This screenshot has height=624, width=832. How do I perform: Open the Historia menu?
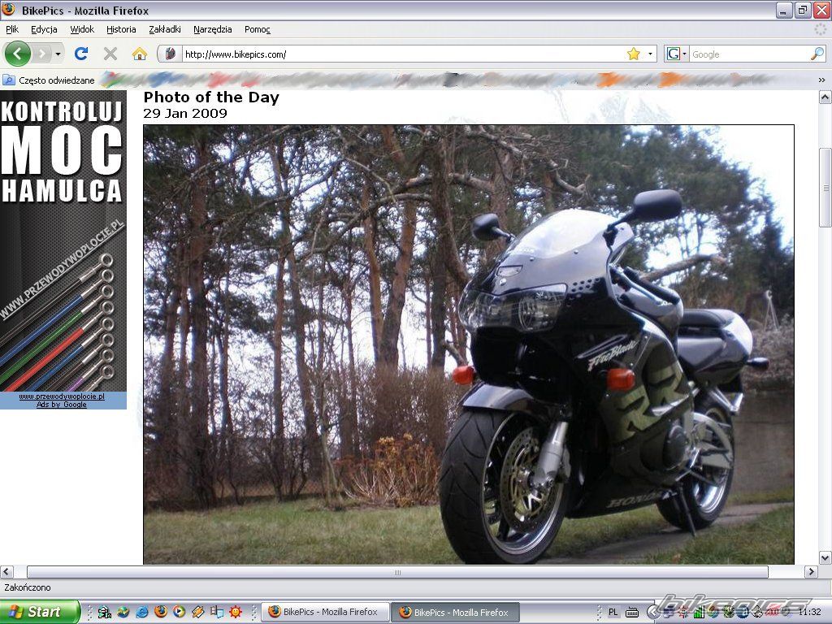121,30
